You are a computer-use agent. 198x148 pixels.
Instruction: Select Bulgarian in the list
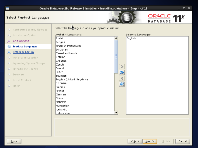tap(85, 50)
